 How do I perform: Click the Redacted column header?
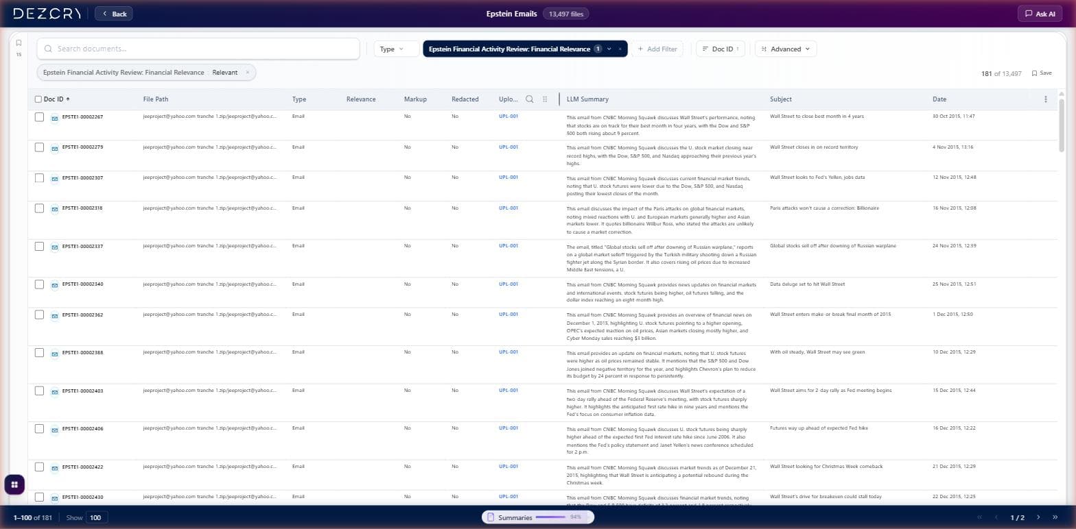point(465,99)
